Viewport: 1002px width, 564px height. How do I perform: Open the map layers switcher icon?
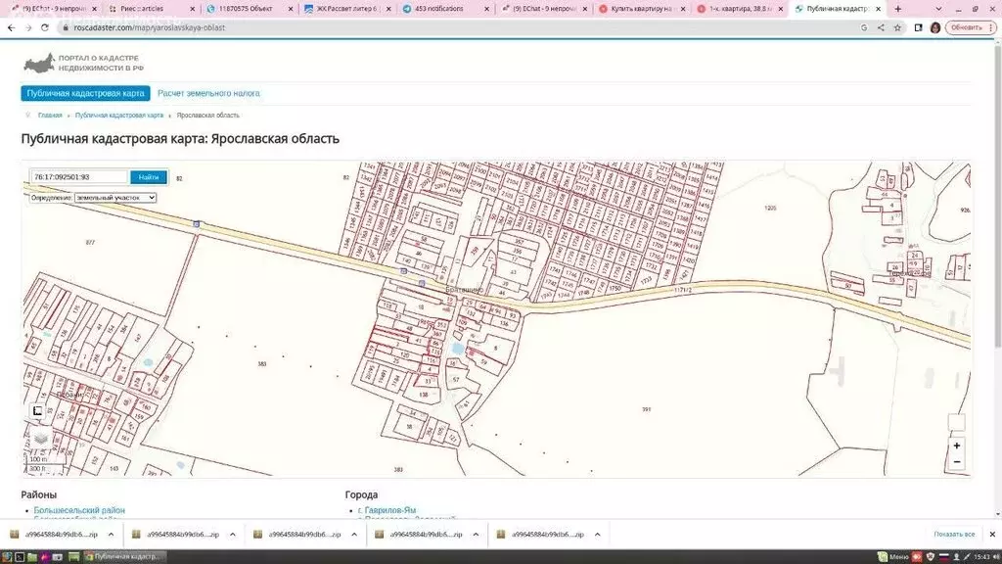(x=40, y=438)
